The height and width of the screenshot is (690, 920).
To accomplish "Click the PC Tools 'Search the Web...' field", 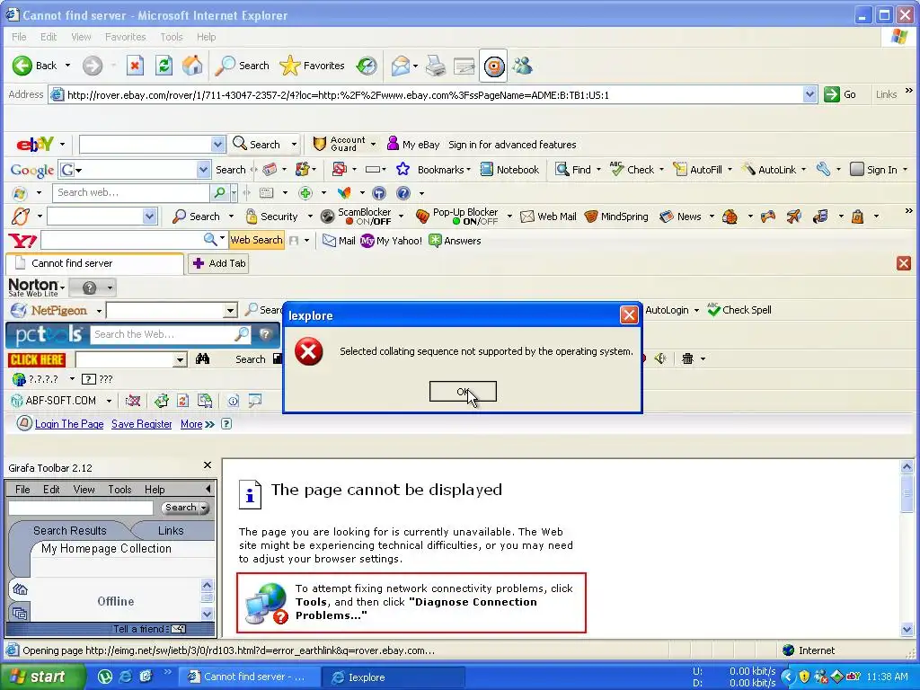I will click(164, 334).
